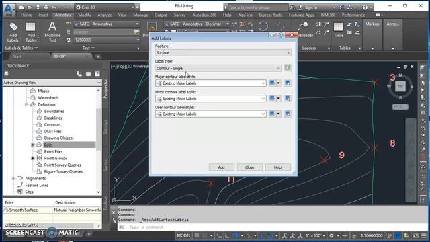Click the Table tool in Tables panel
Screen dimensions: 430x242
(339, 30)
